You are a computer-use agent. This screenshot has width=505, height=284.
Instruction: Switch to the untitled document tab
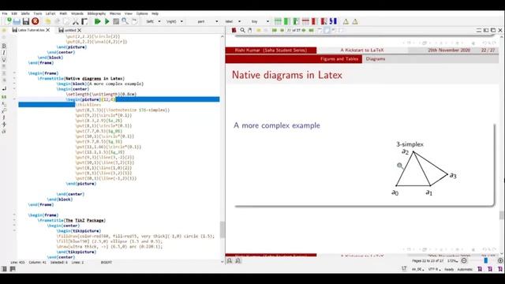68,30
